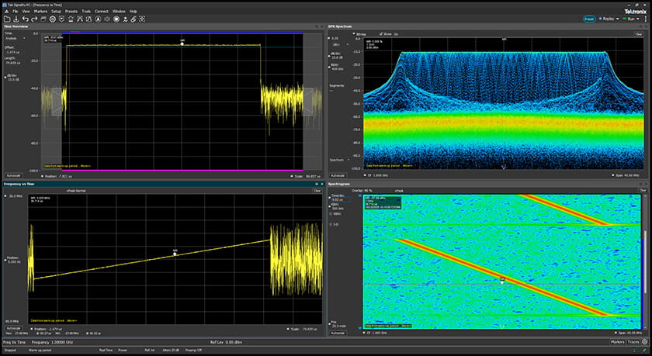The image size is (652, 356).
Task: Open the Presets menu
Action: pos(71,11)
